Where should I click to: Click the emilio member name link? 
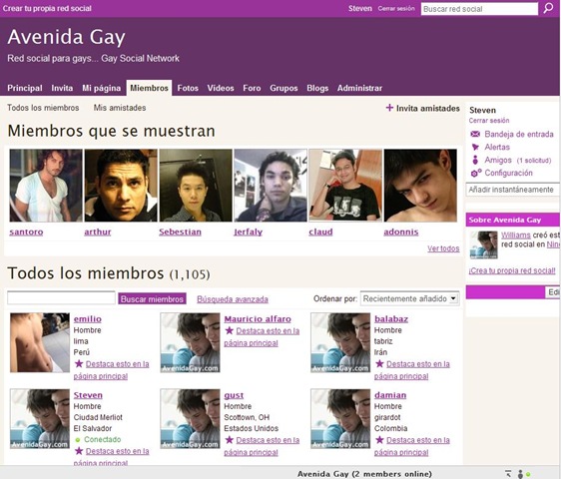[x=88, y=318]
